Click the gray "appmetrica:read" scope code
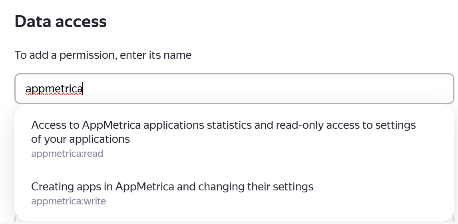This screenshot has height=224, width=458. pyautogui.click(x=67, y=154)
